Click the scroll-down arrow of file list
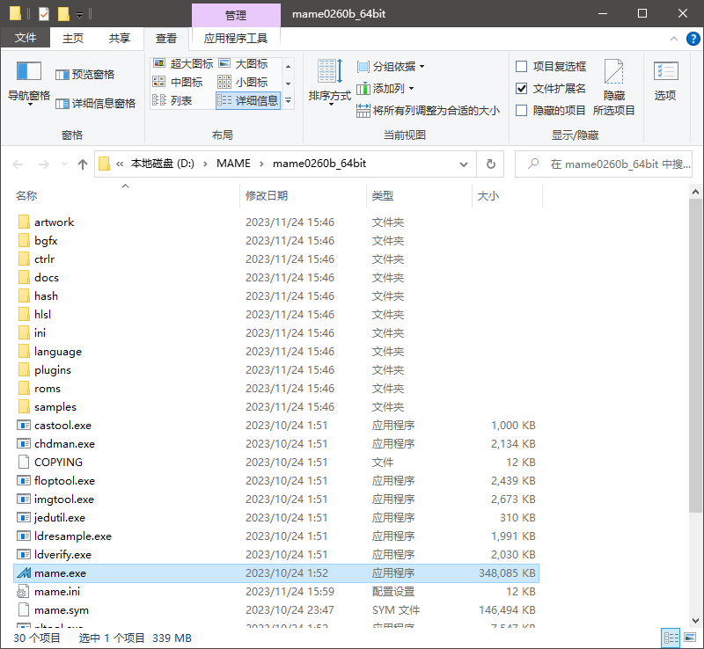Viewport: 704px width, 649px height. 695,621
